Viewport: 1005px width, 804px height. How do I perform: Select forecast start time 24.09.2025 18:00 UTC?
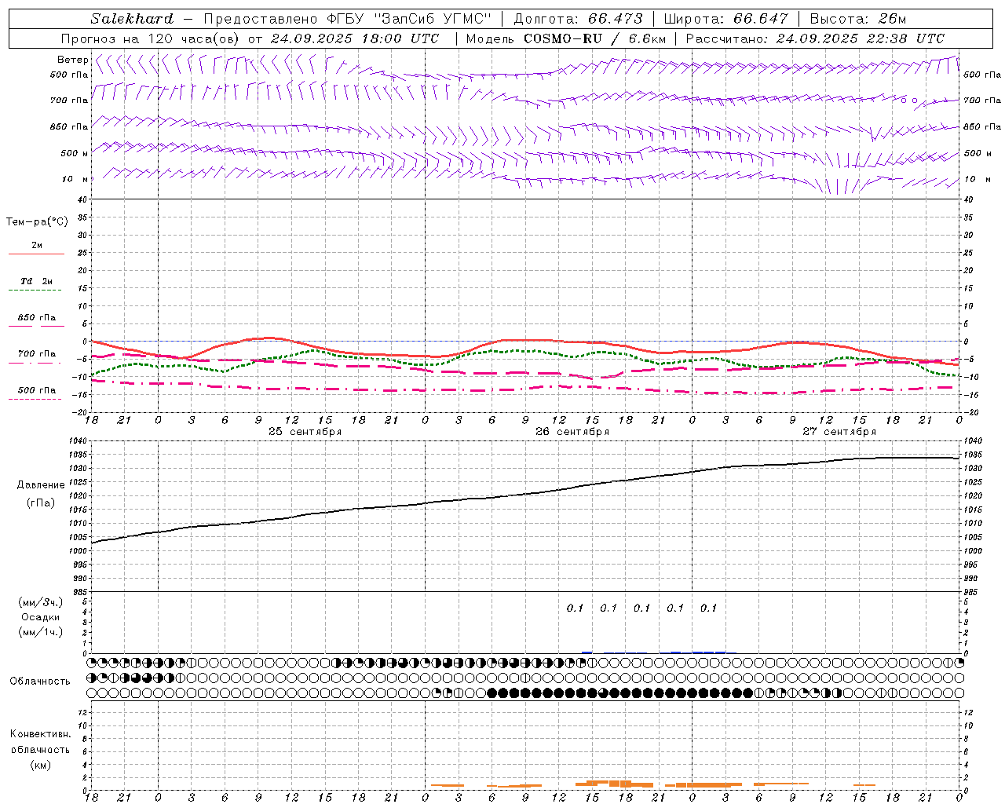(x=355, y=38)
